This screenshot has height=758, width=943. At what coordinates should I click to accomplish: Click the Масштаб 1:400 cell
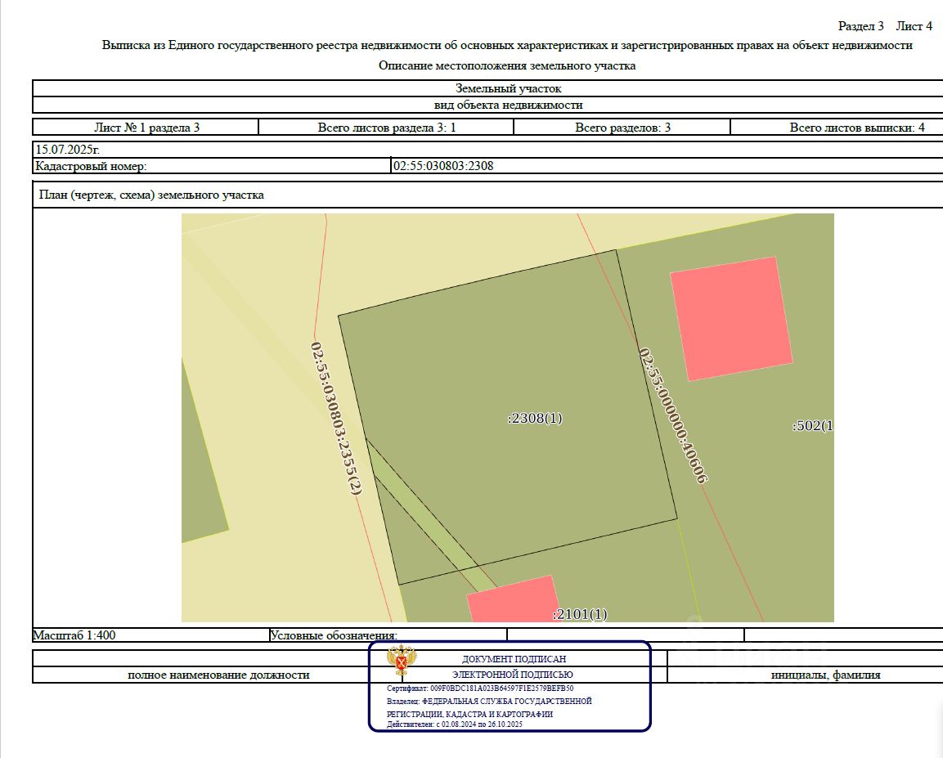[150, 635]
